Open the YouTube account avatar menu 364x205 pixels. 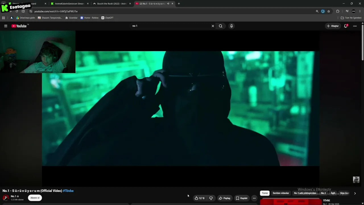[x=355, y=26]
